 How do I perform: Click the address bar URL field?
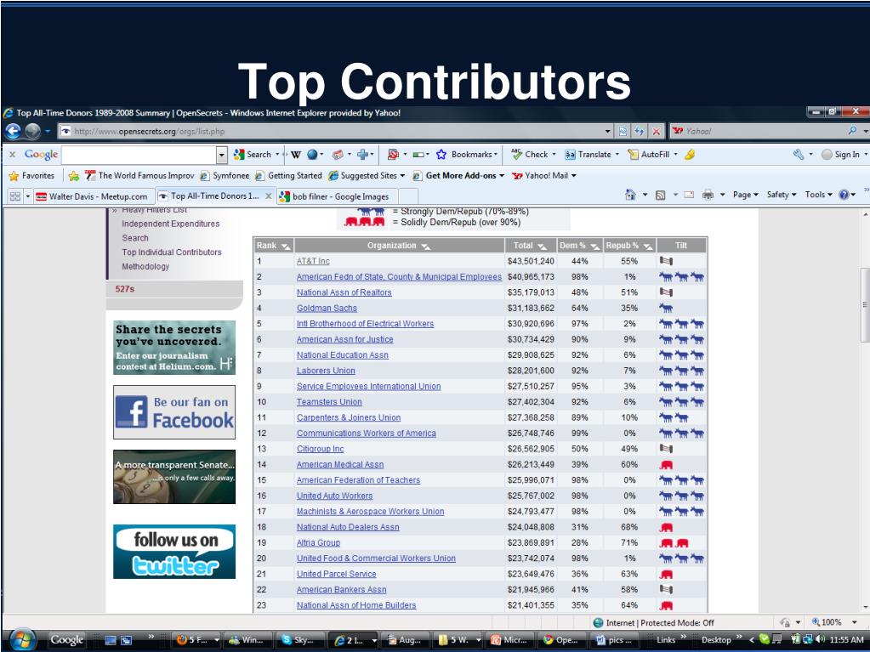(330, 132)
